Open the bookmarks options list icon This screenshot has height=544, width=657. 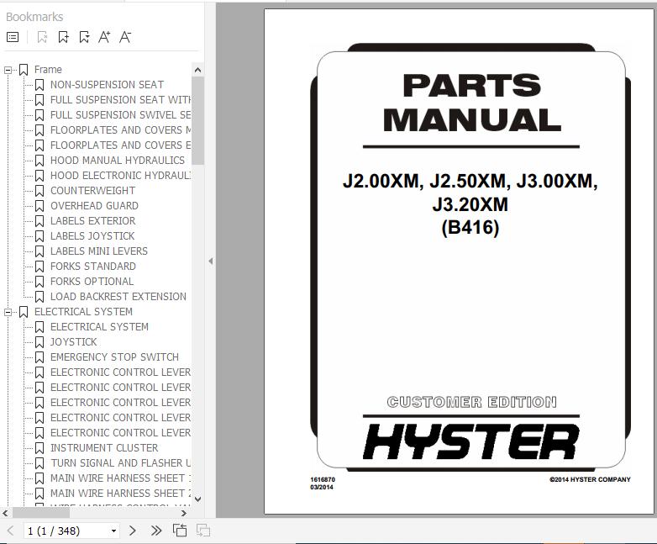[13, 37]
